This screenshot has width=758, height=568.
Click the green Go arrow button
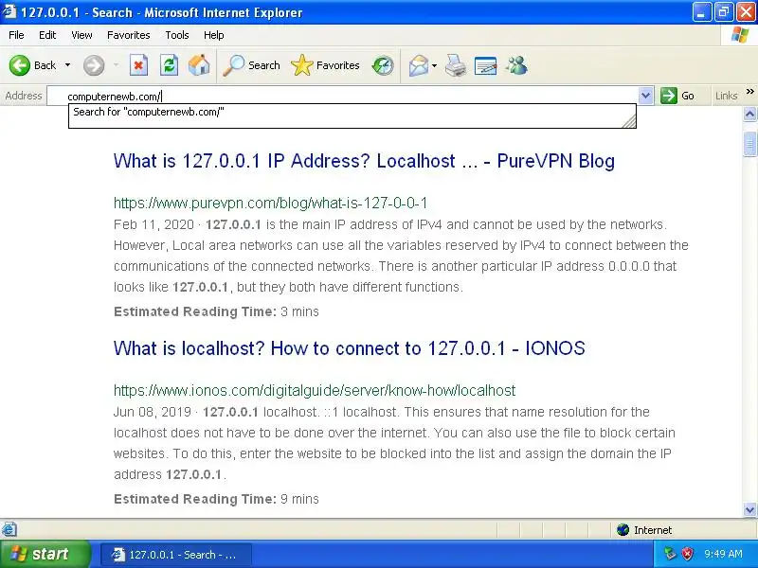click(677, 96)
